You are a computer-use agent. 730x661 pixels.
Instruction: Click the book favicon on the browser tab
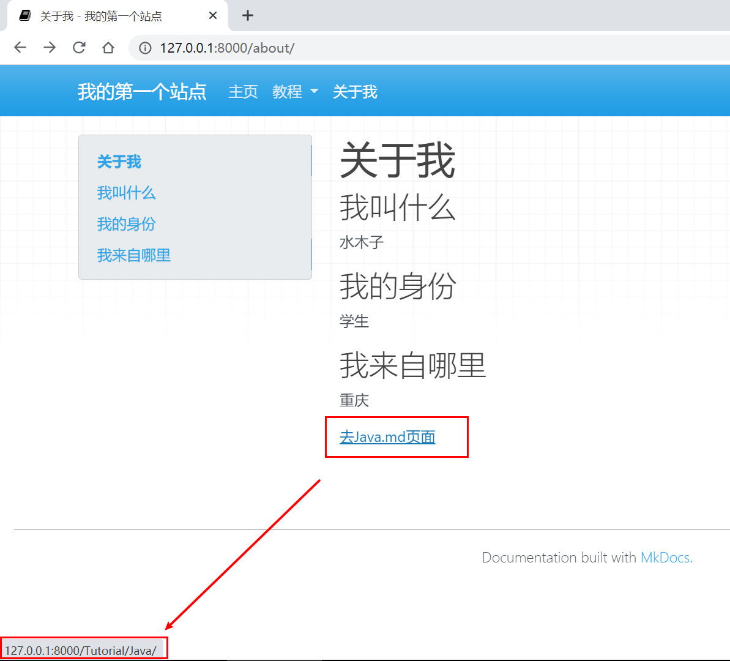tap(25, 15)
